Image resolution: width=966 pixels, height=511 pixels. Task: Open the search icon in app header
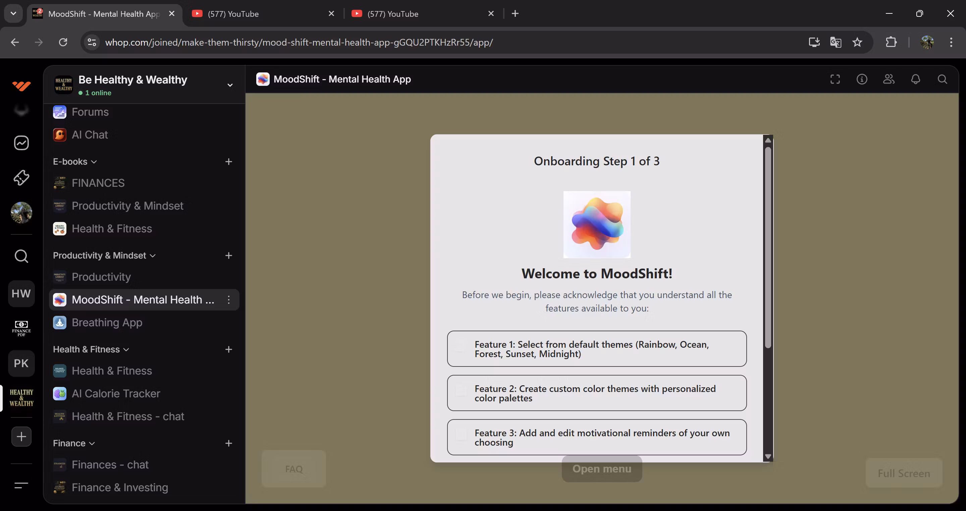coord(942,79)
